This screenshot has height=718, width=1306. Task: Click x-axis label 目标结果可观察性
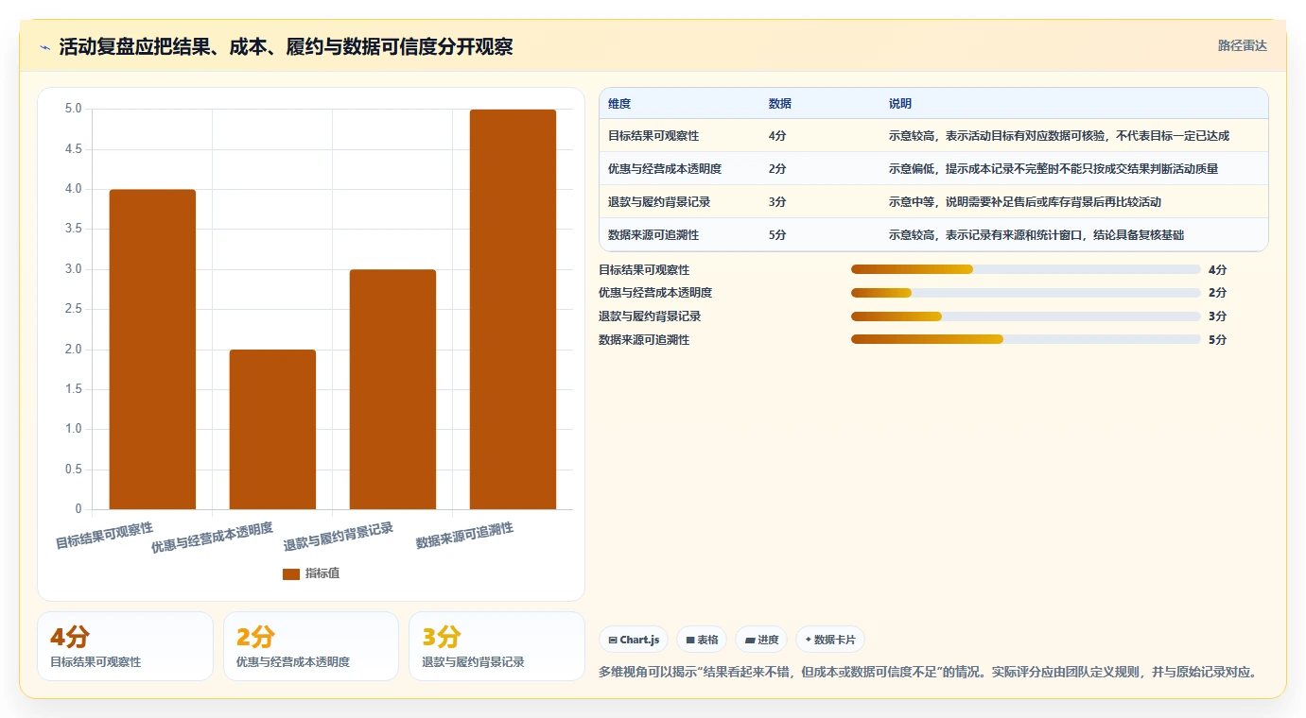(x=104, y=536)
